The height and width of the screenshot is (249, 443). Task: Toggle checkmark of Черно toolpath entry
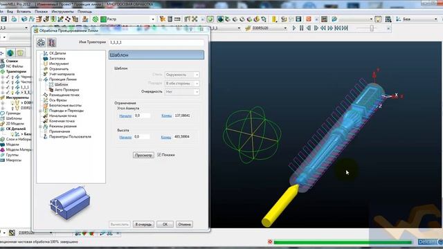pyautogui.click(x=8, y=77)
